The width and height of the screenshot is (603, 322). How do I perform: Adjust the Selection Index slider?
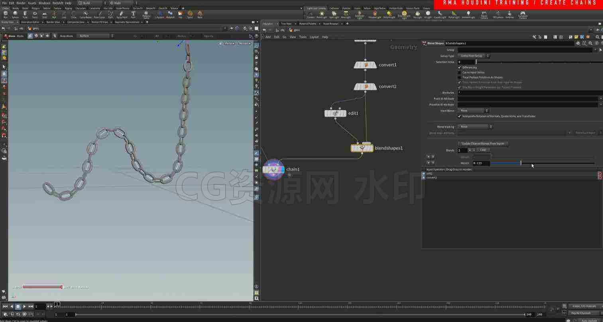[476, 62]
